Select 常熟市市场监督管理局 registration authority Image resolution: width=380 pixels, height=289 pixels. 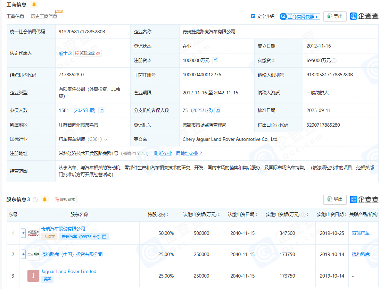(x=205, y=125)
